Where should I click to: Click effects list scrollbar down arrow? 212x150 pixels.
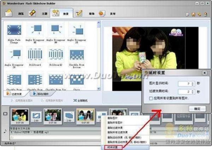point(99,89)
